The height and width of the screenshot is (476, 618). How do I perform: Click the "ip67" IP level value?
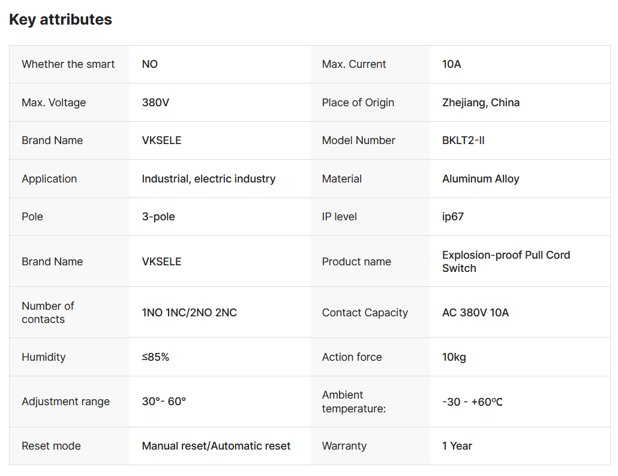[x=453, y=217]
